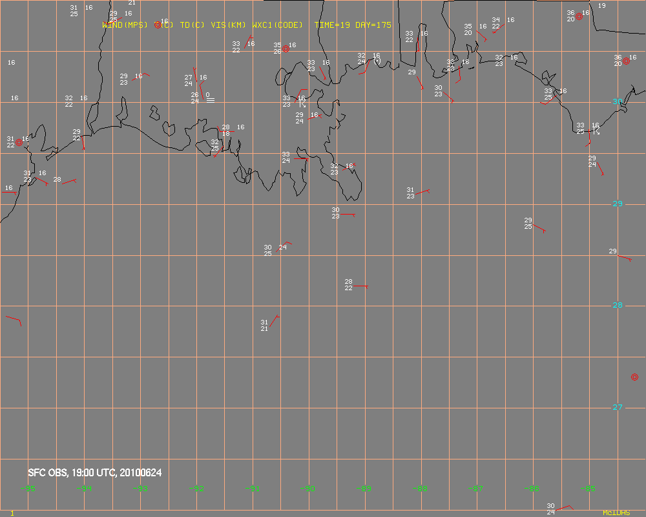
Task: Click the VIS(KM) header label
Action: point(228,25)
